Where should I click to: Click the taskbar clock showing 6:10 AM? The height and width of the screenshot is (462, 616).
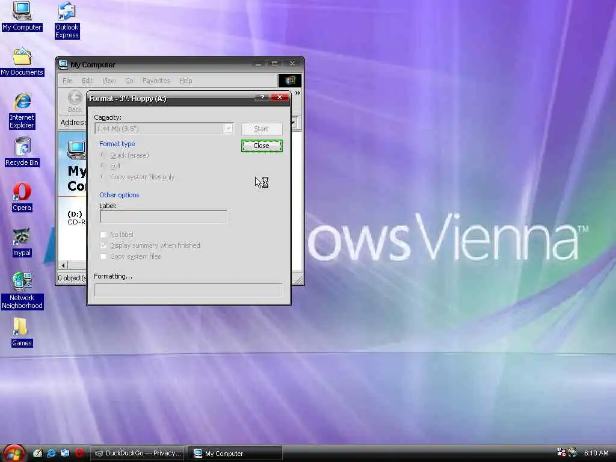point(596,453)
